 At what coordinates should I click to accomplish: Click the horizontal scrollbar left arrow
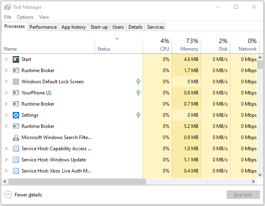(x=5, y=182)
